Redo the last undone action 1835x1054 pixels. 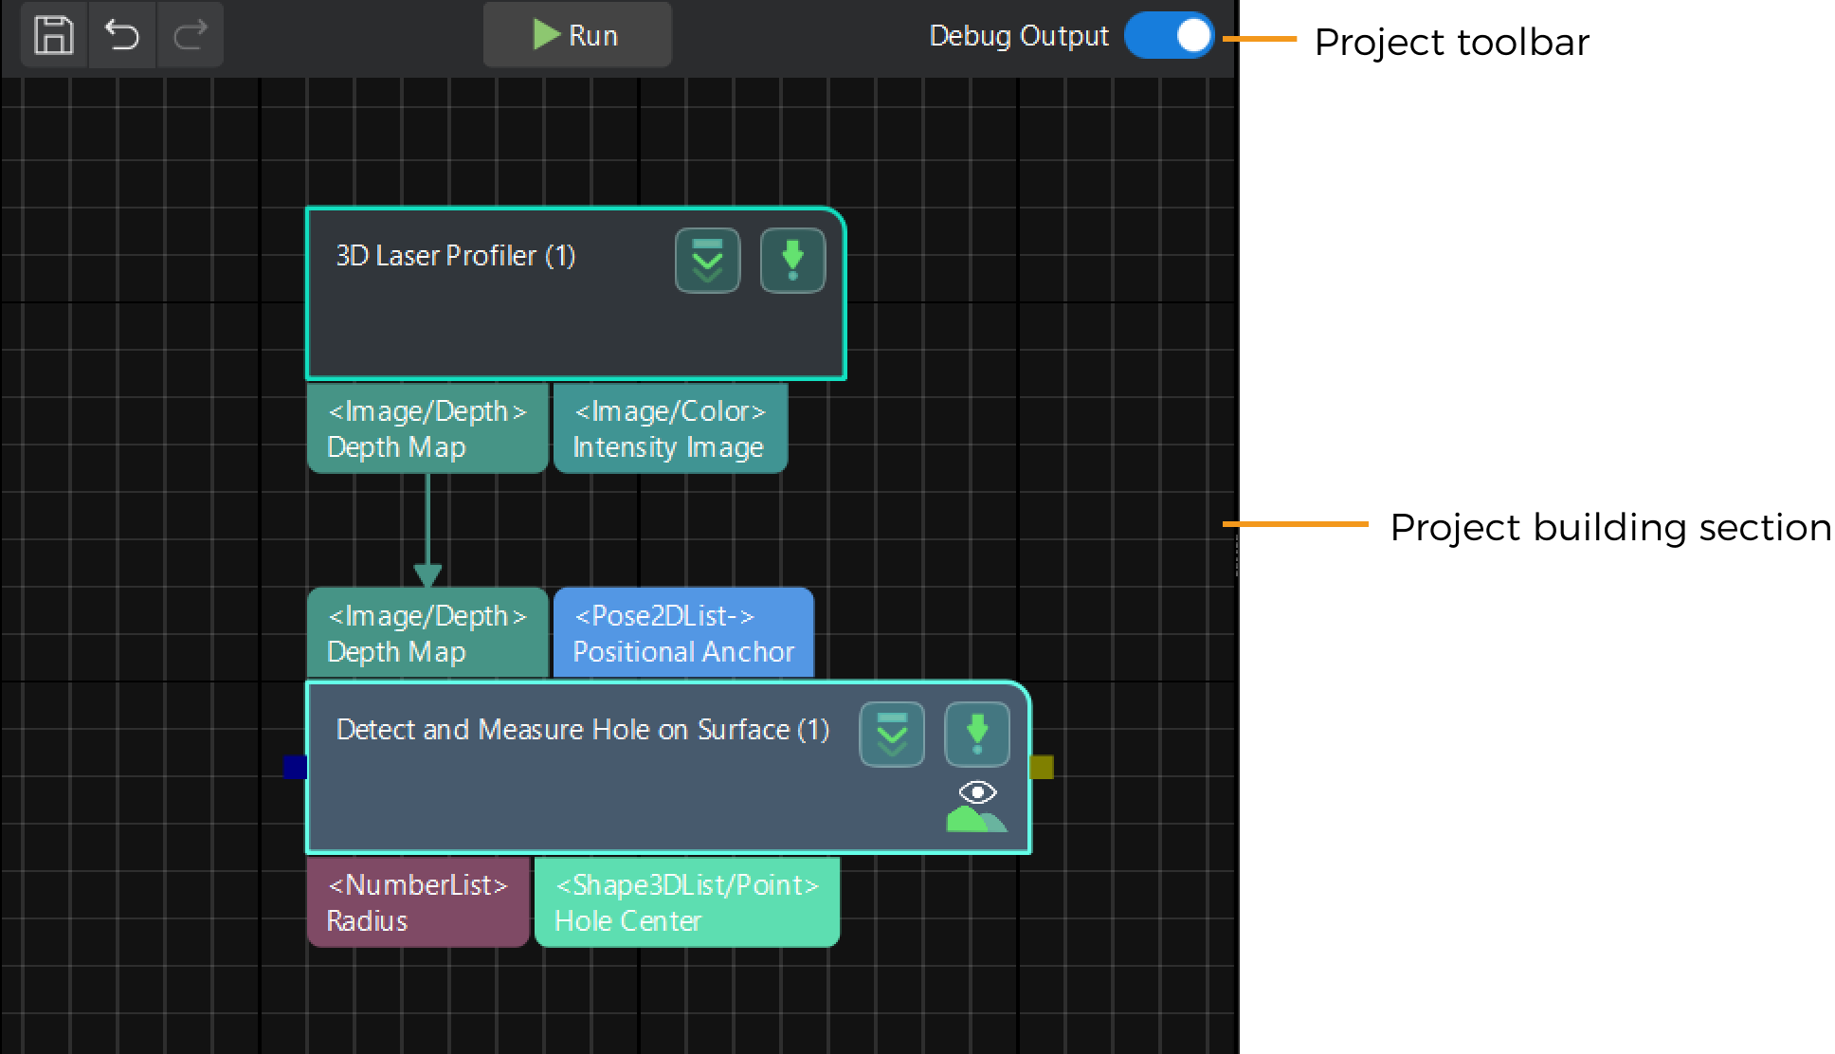point(191,35)
